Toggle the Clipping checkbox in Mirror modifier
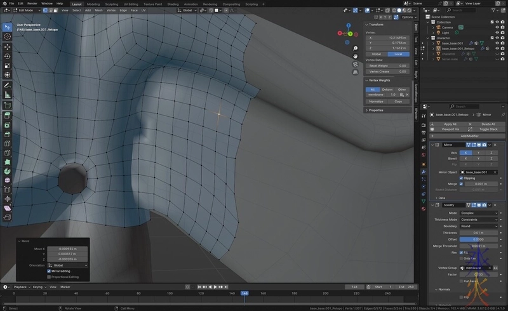Image resolution: width=508 pixels, height=311 pixels. pos(461,178)
